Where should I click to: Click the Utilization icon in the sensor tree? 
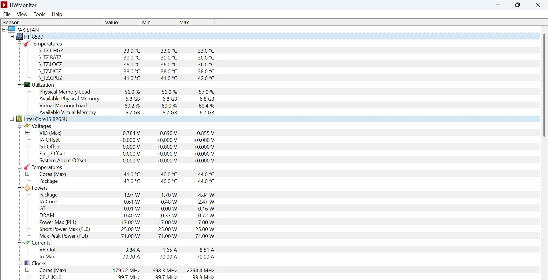(x=27, y=85)
